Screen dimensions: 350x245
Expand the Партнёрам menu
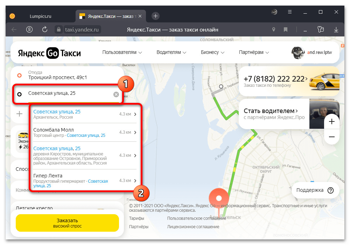(x=254, y=52)
